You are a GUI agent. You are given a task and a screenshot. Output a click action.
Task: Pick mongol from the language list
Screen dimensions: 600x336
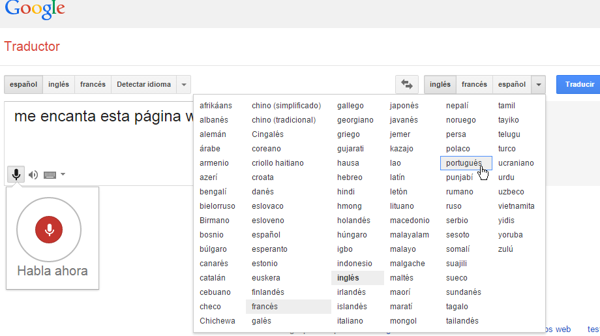[403, 321]
